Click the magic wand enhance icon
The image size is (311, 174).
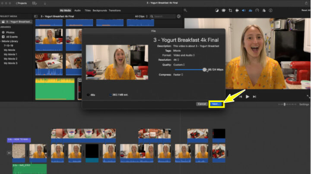point(185,10)
